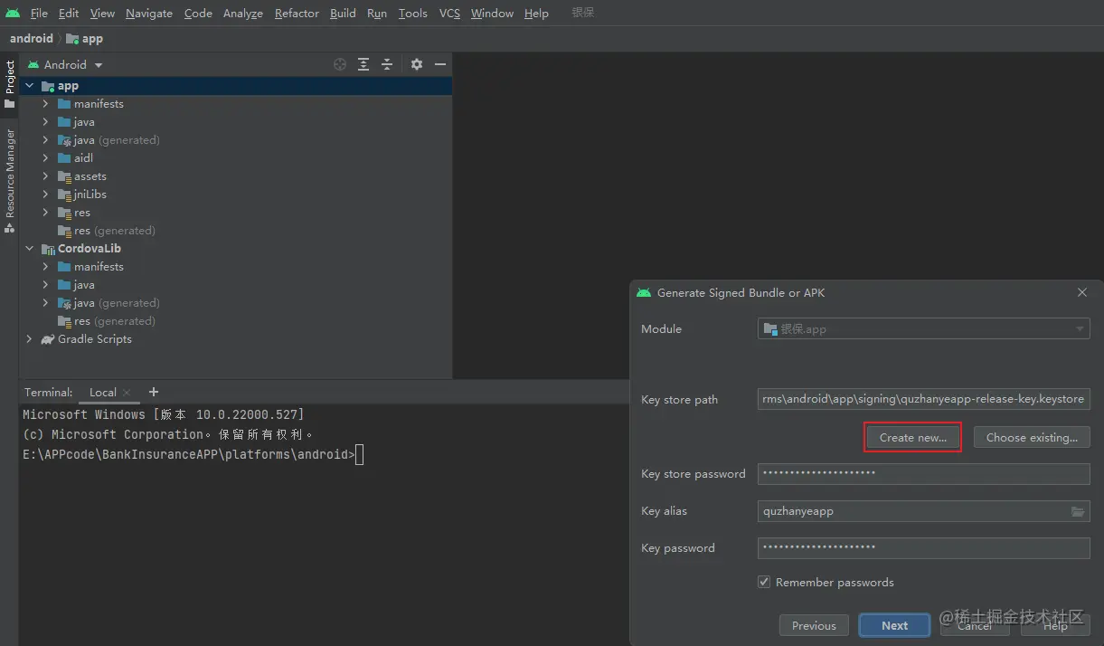
Task: Click the Android Studio logo icon
Action: [12, 13]
